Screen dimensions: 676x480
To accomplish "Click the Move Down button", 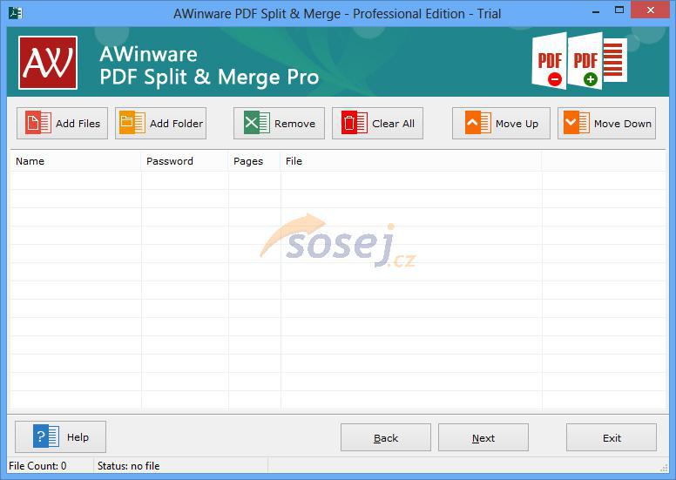I will click(606, 124).
